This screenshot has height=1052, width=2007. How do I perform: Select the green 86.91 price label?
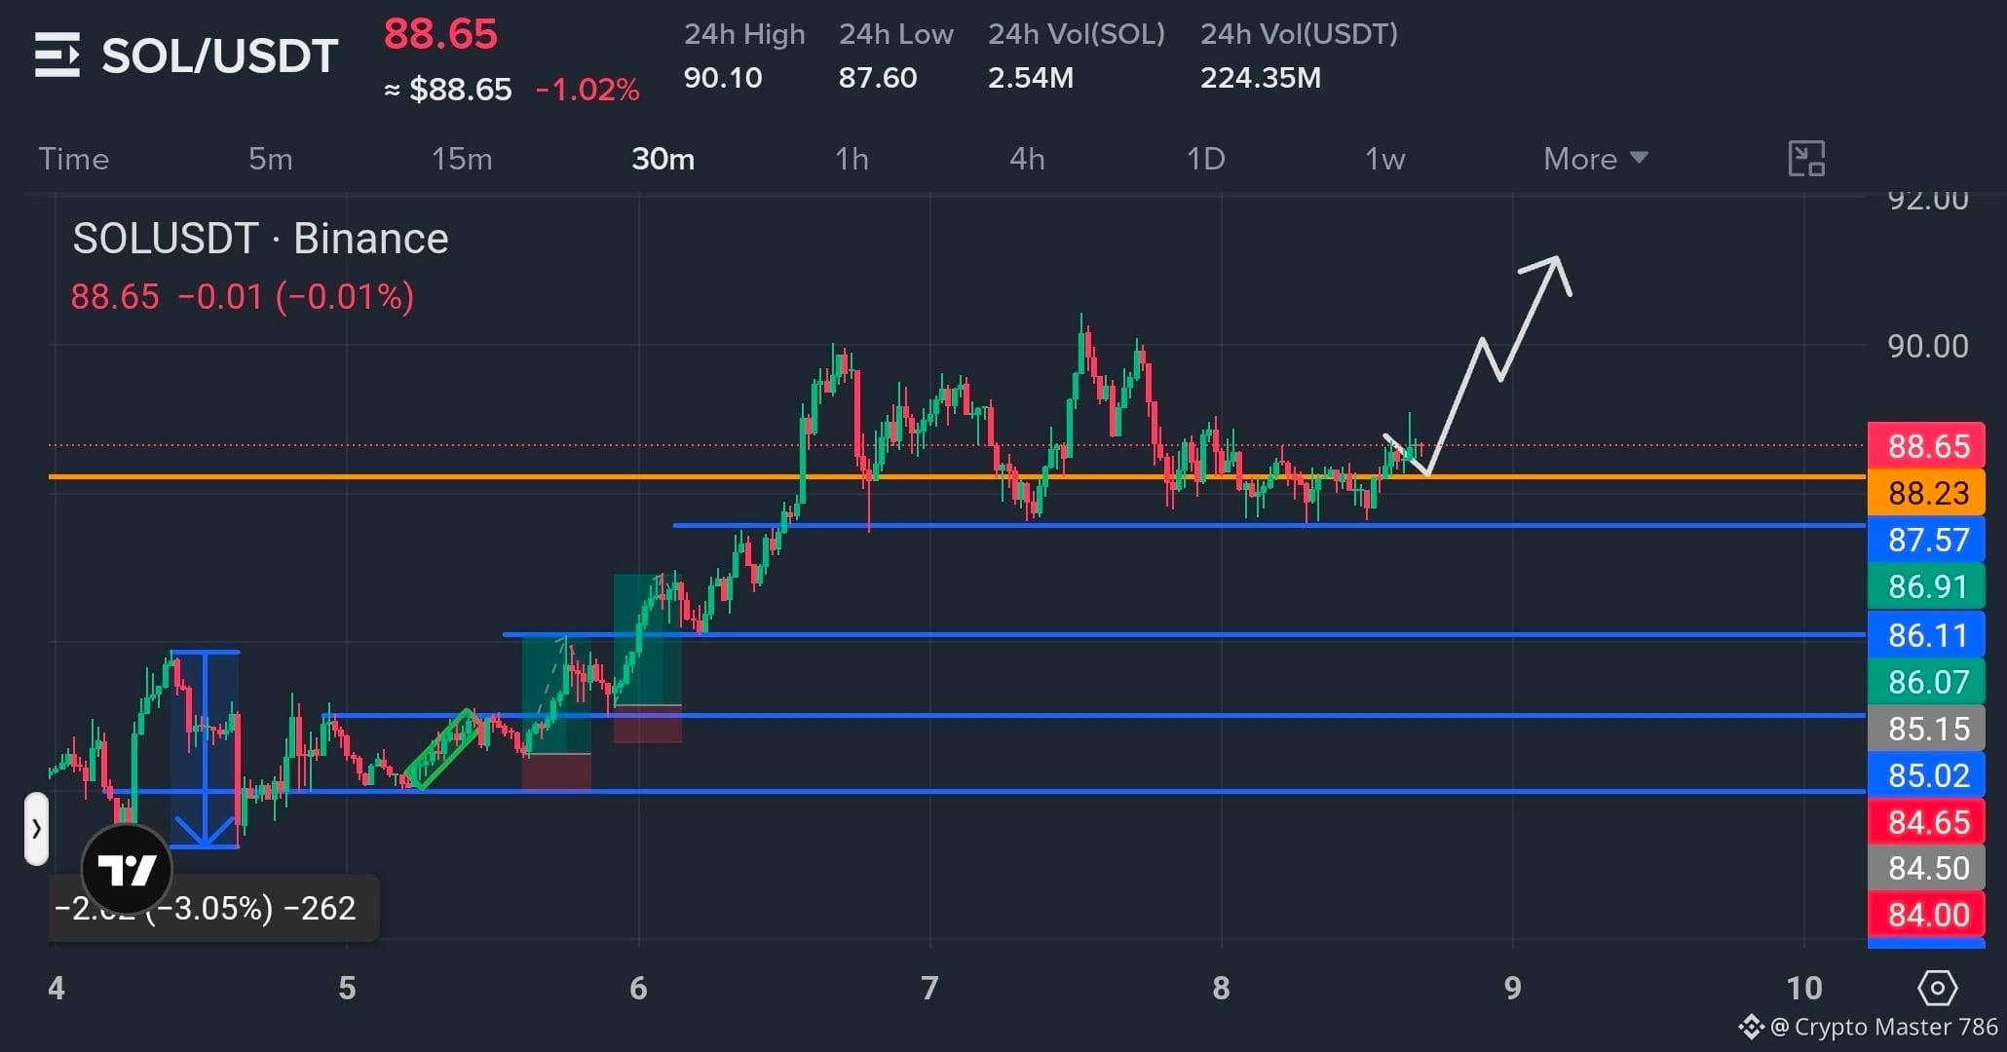pos(1926,586)
